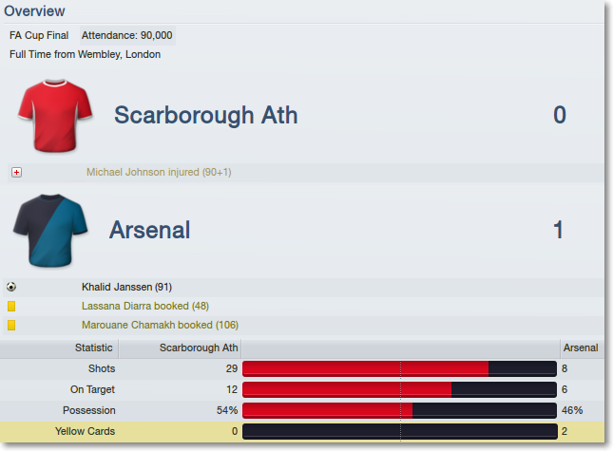Screen dimensions: 613x451
Task: Click the Possession comparison bar
Action: coord(399,410)
